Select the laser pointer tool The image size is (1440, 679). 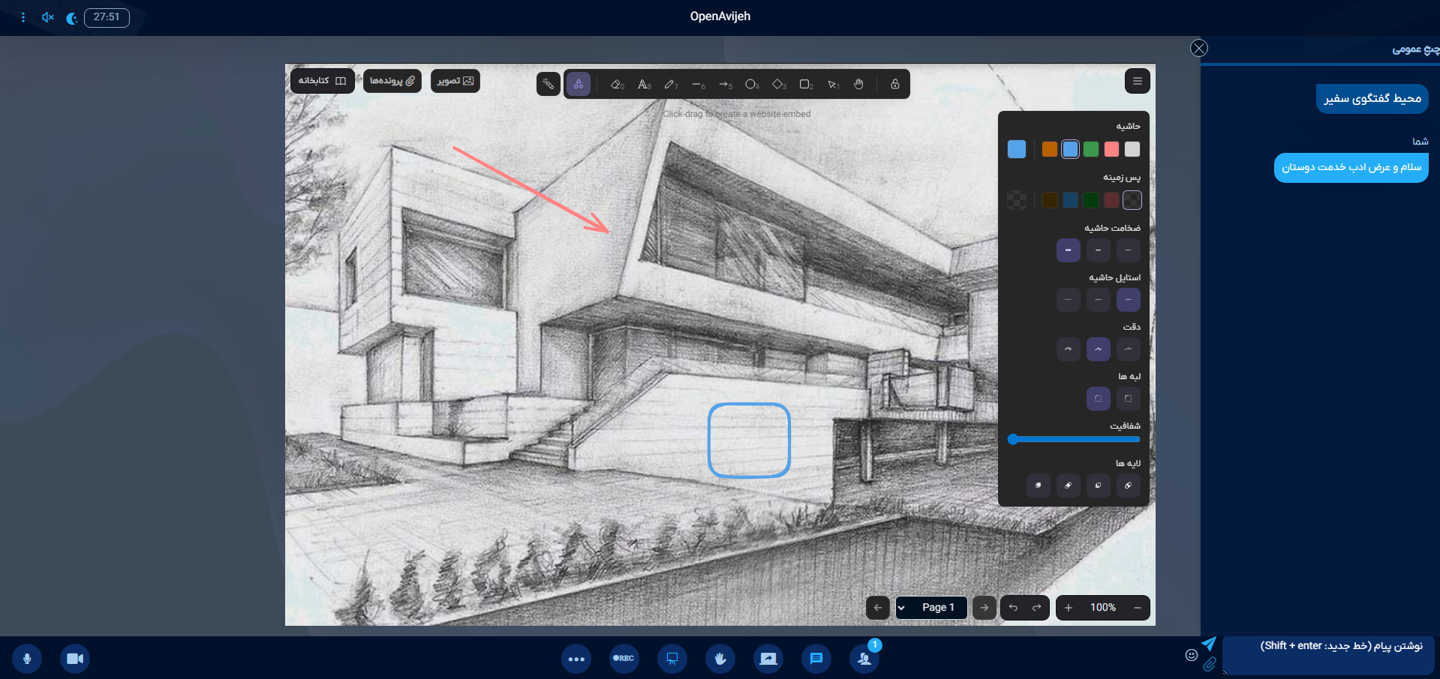549,84
